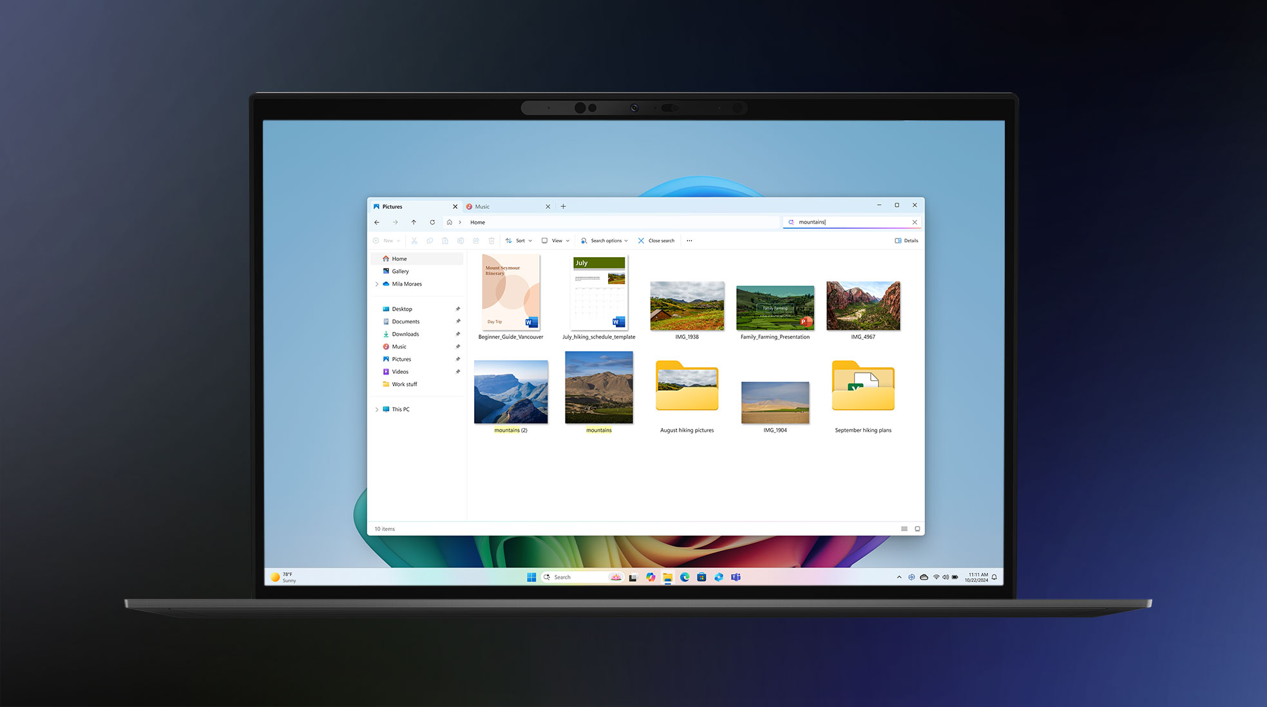This screenshot has height=707, width=1267.
Task: Open the Sort dropdown
Action: click(x=519, y=240)
